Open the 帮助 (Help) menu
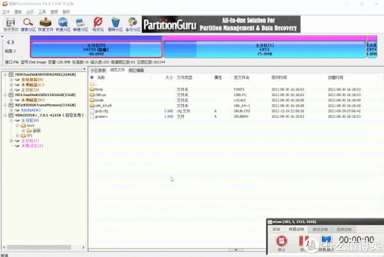This screenshot has height=257, width=384. pos(66,12)
